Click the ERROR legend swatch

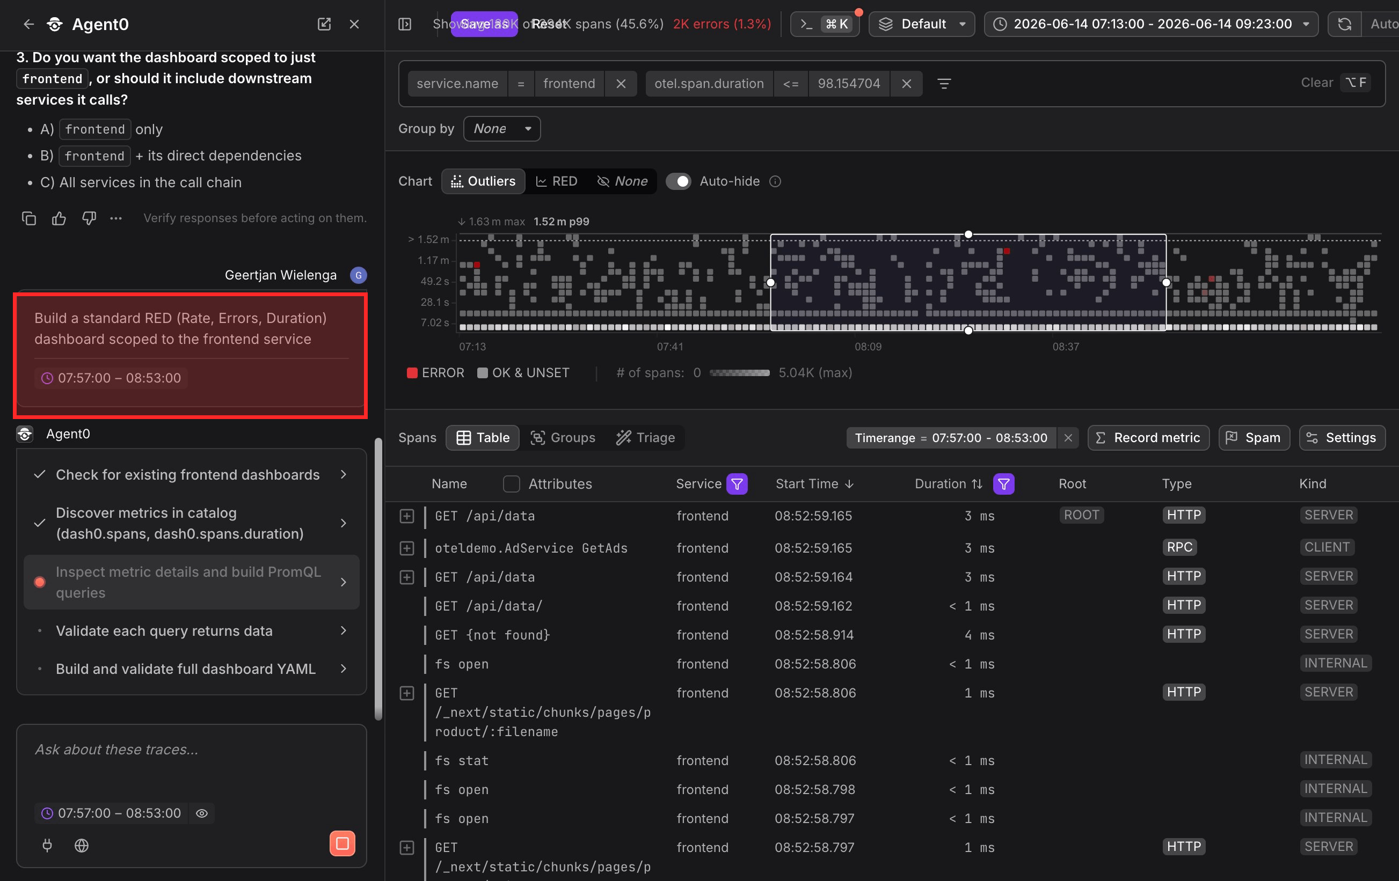[x=412, y=373]
